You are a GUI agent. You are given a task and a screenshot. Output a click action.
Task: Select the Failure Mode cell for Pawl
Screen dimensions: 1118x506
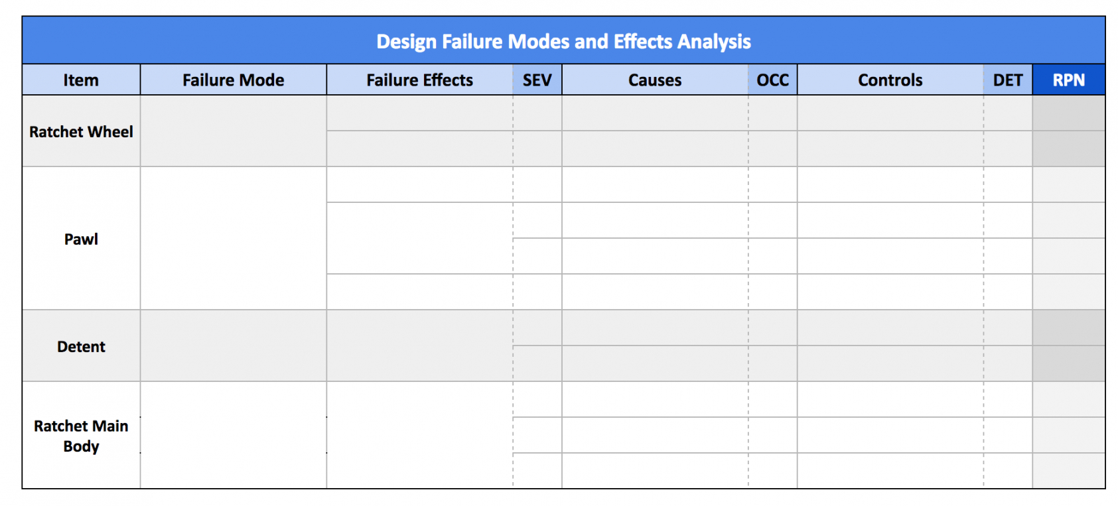click(233, 239)
